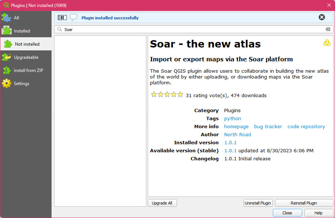Click the Reinstall Plugin button
Screen dimensions: 335x218
[304, 203]
